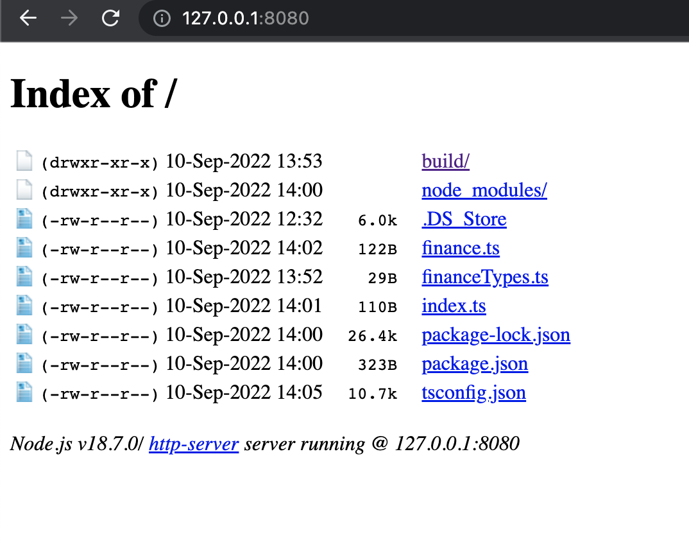This screenshot has height=542, width=689.
Task: Open the build/ directory
Action: click(x=445, y=161)
